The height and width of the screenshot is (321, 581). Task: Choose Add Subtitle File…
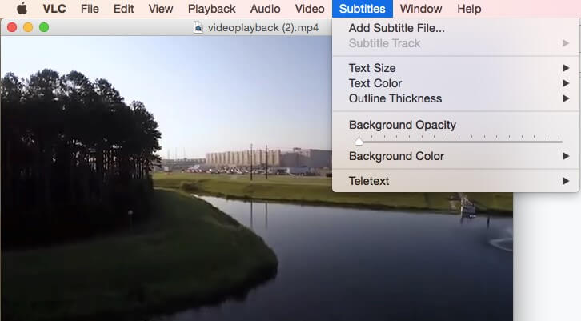point(456,28)
